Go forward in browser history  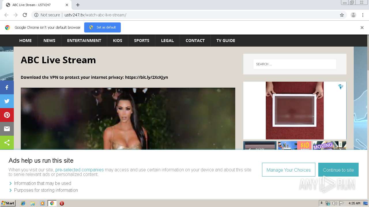pyautogui.click(x=16, y=15)
